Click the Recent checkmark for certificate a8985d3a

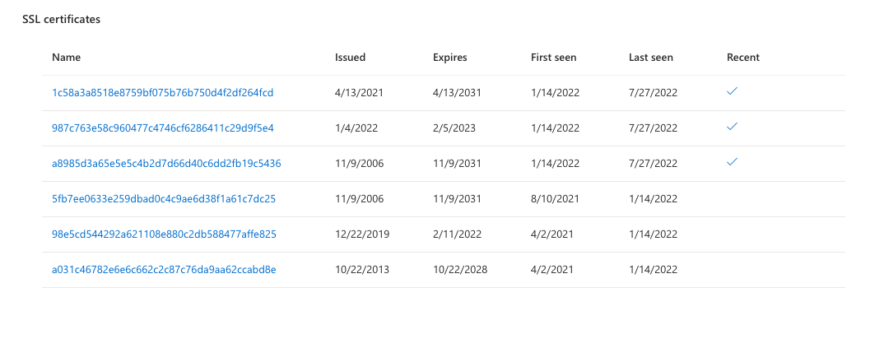coord(732,163)
